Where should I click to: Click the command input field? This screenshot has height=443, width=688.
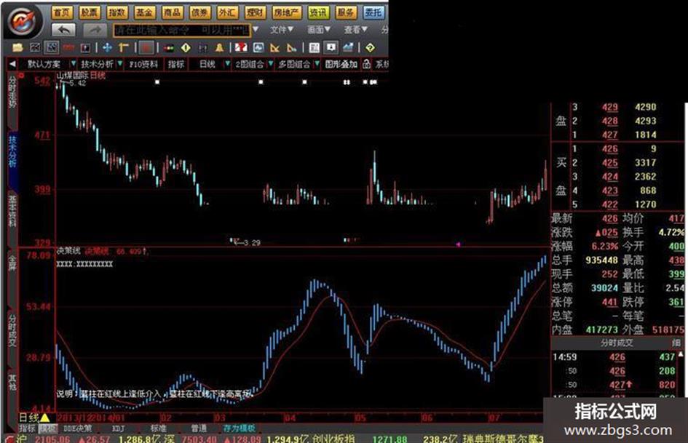pyautogui.click(x=182, y=31)
